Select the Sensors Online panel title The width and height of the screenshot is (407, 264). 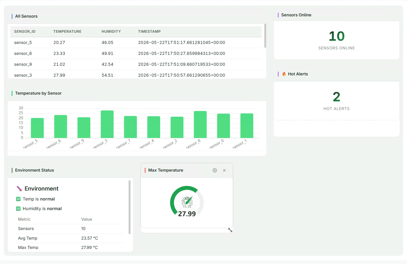point(296,15)
